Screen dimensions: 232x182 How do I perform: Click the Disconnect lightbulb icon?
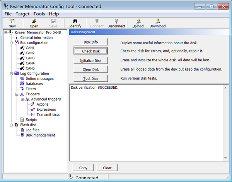coord(116,21)
